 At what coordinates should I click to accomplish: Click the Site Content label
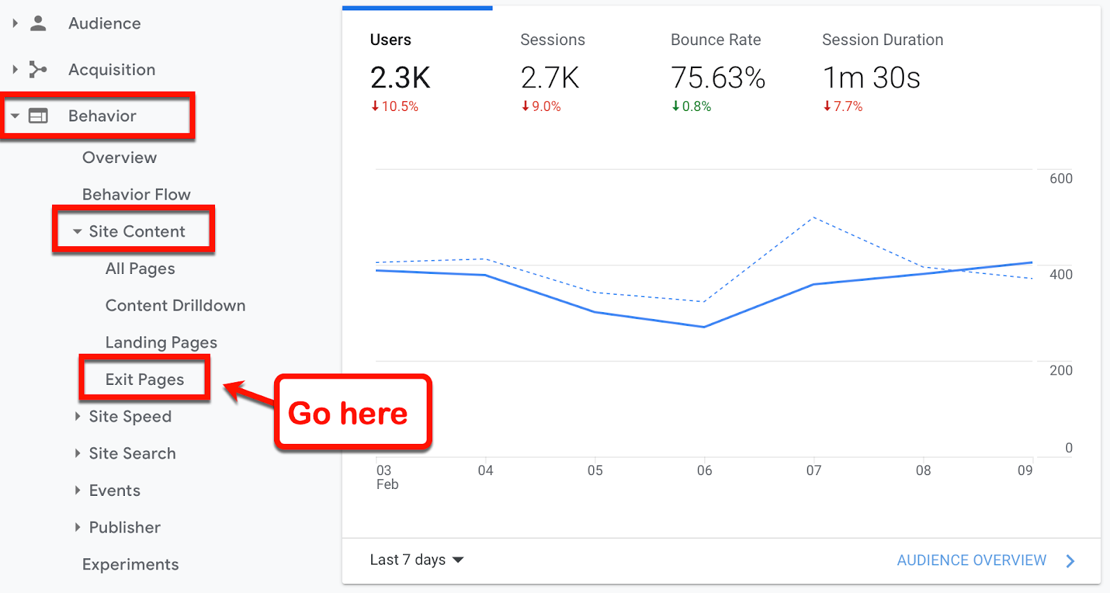coord(137,232)
